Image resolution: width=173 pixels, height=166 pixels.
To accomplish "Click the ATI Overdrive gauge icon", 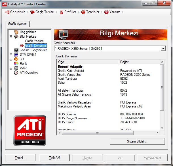I will pos(16,73).
